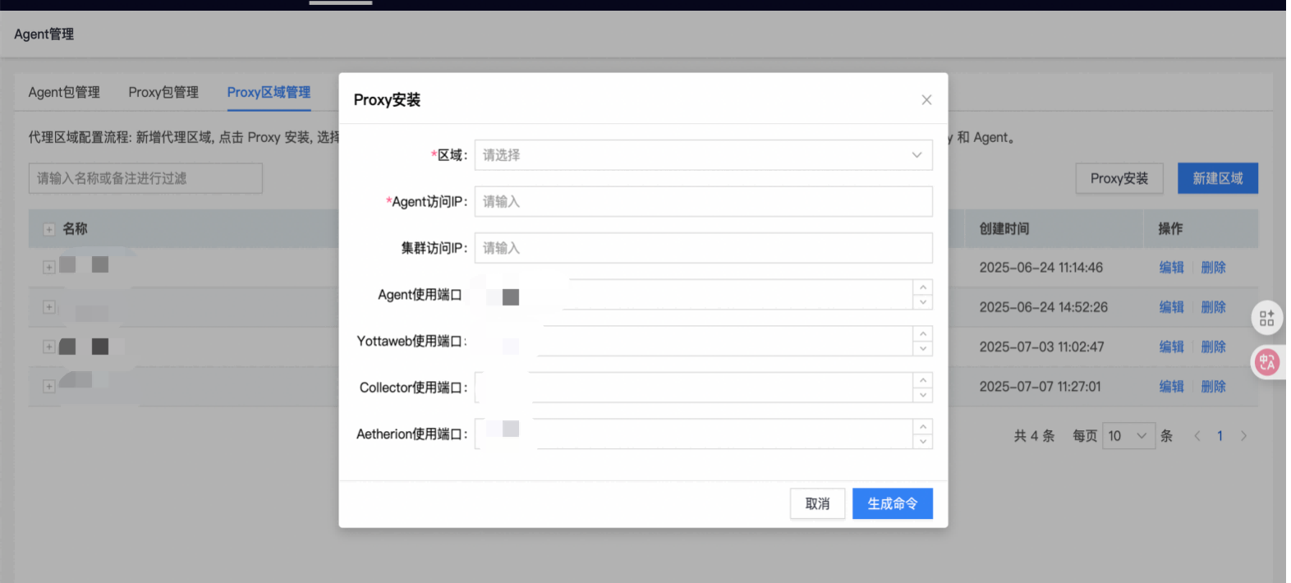Increase Yottaweb使用端口 with up arrow
The image size is (1291, 583).
click(x=923, y=333)
